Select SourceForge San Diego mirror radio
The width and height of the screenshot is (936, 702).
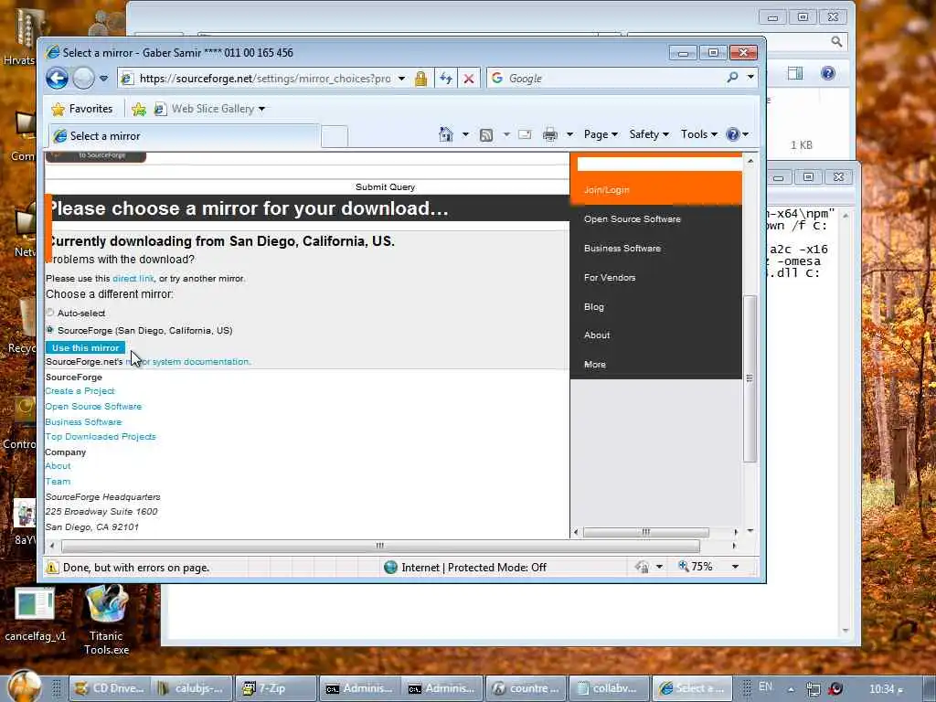50,329
